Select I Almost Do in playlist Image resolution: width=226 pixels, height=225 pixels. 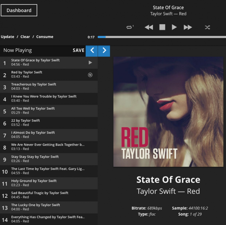(49, 135)
